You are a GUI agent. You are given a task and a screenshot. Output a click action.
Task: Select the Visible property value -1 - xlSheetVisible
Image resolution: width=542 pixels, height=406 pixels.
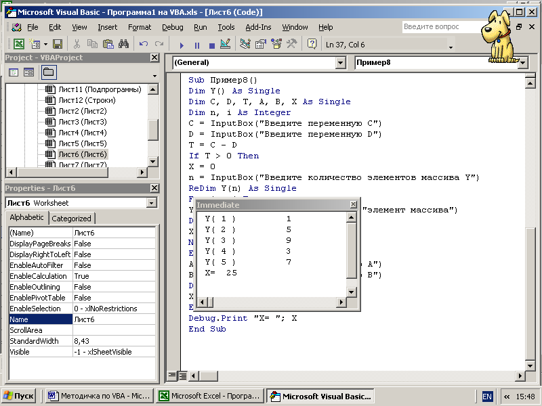click(x=114, y=352)
